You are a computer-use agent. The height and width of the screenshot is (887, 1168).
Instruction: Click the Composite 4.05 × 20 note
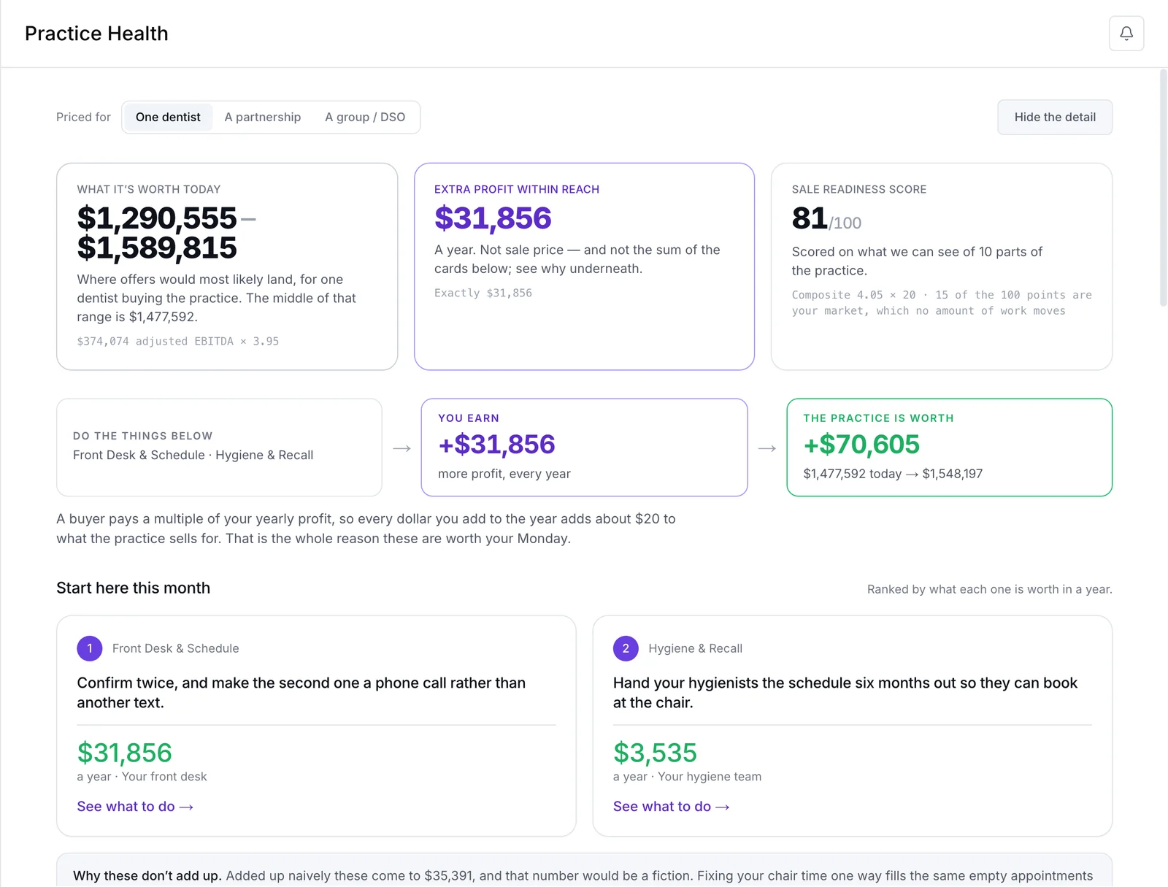(x=942, y=303)
